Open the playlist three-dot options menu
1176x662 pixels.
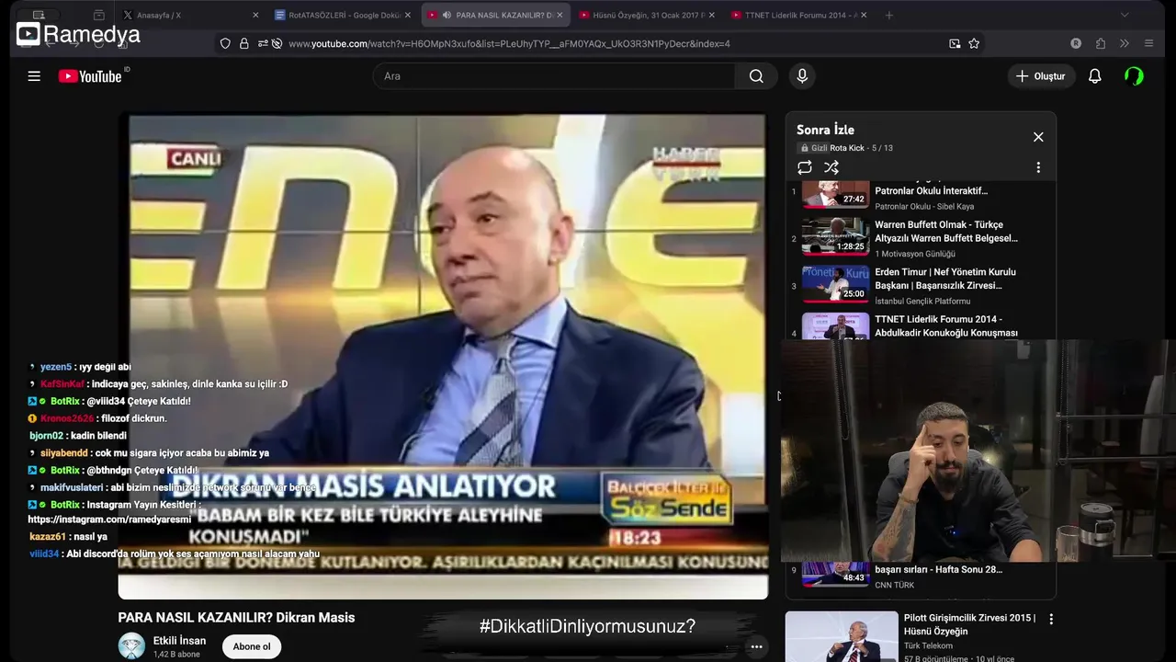1038,167
